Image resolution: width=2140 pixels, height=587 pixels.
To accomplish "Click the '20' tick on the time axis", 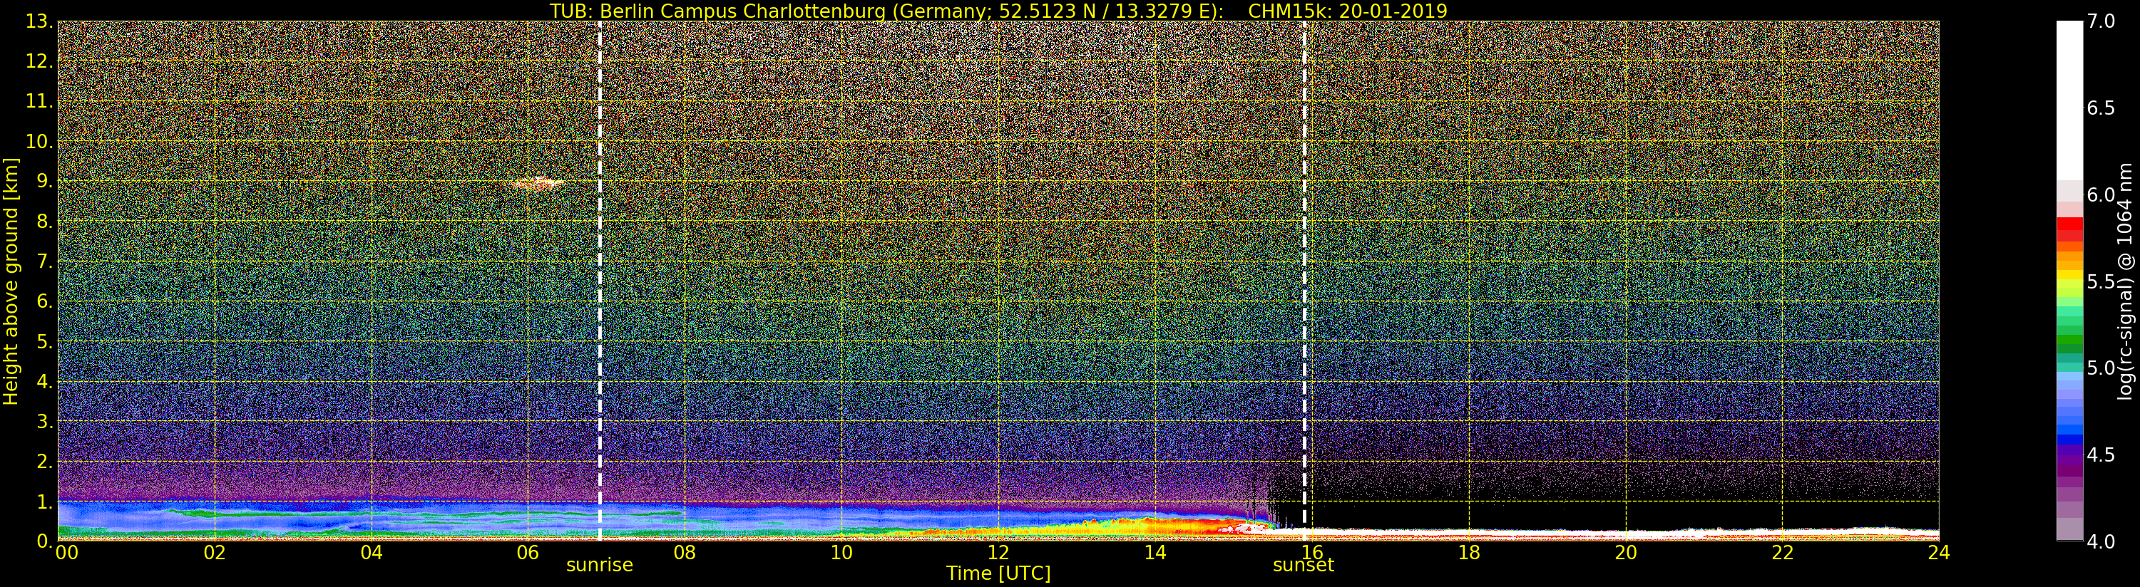I will pos(1626,552).
